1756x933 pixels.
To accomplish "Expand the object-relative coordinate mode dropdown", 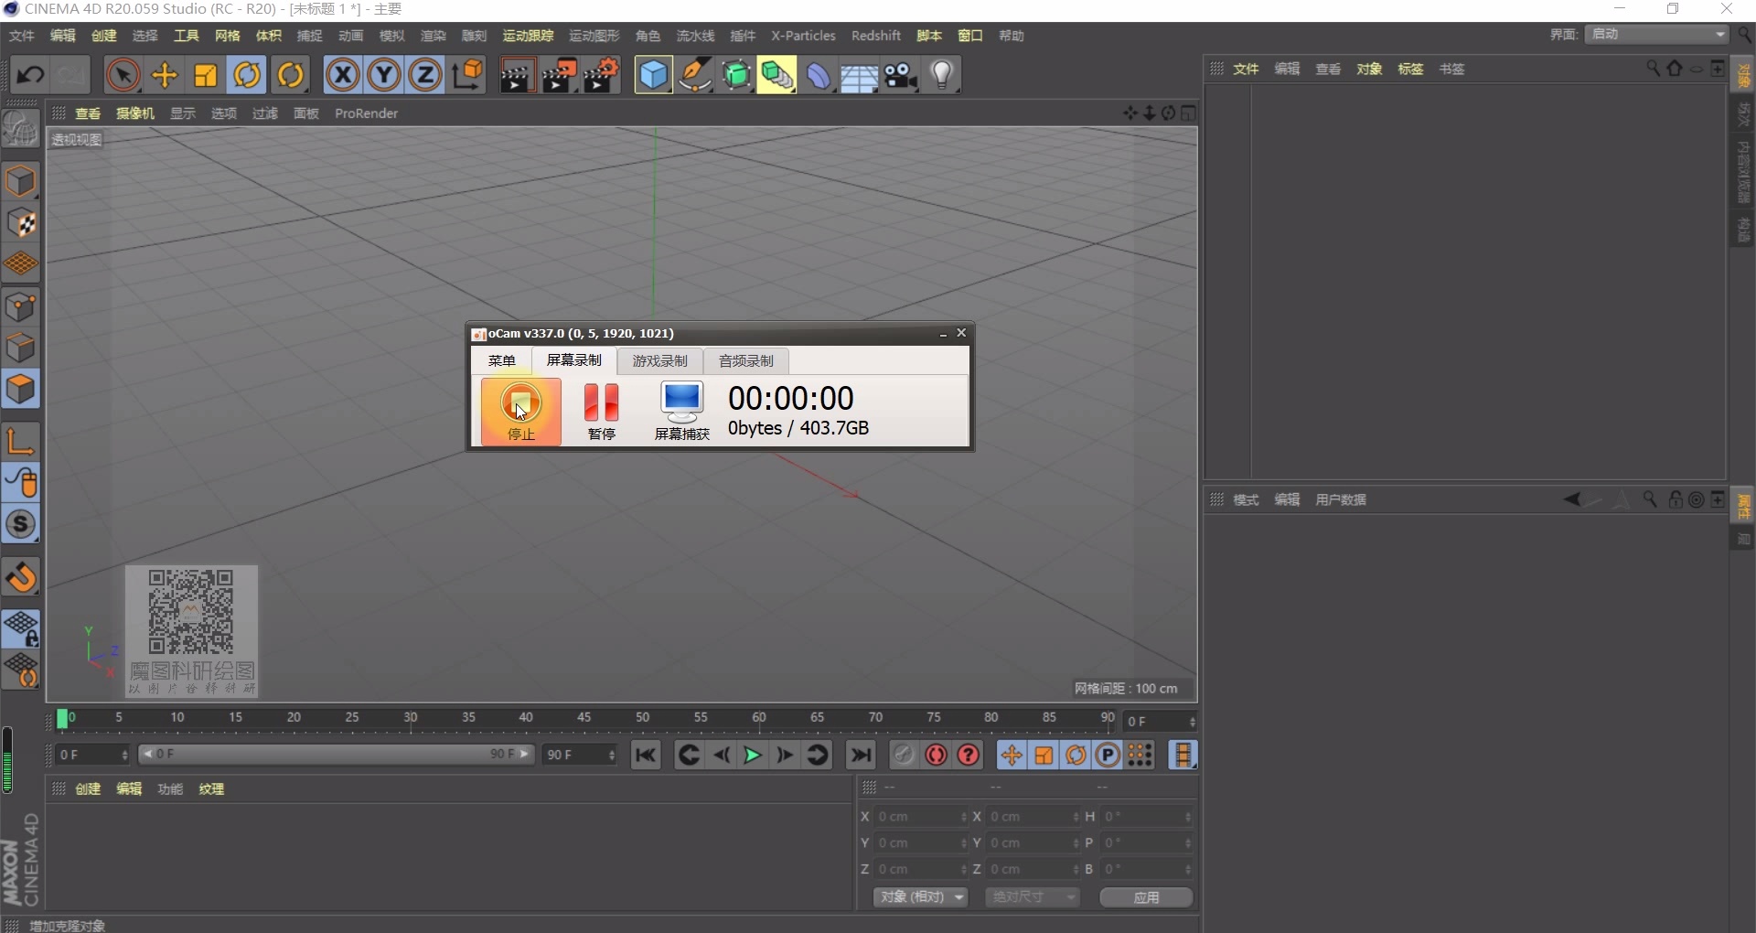I will pos(920,897).
